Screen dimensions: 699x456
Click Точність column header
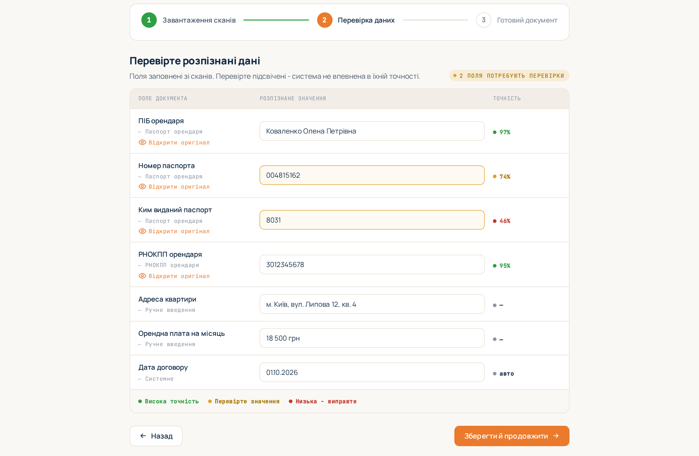click(x=507, y=99)
